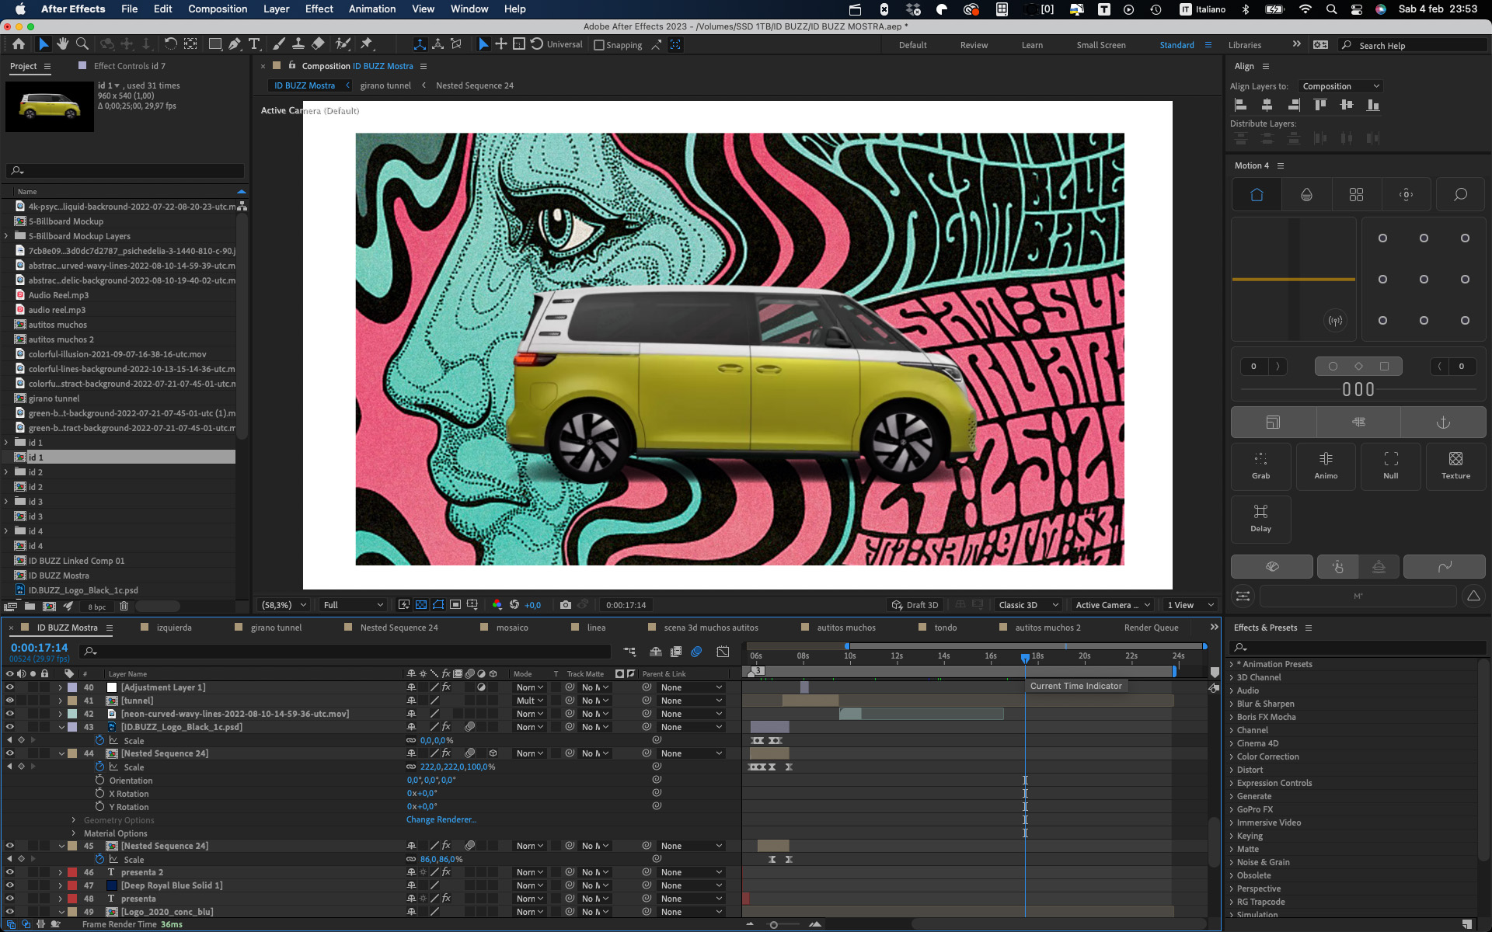
Task: Open the Align Layers to Composition dropdown
Action: point(1341,86)
